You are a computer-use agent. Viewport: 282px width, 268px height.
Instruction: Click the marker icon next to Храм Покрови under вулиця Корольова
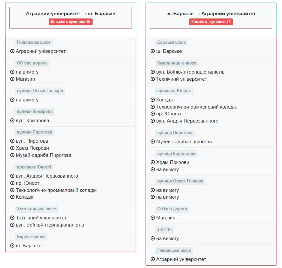click(153, 162)
